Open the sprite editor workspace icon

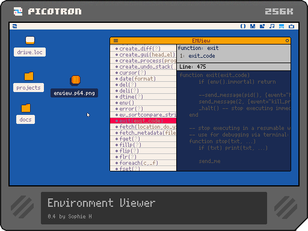pos(253,26)
